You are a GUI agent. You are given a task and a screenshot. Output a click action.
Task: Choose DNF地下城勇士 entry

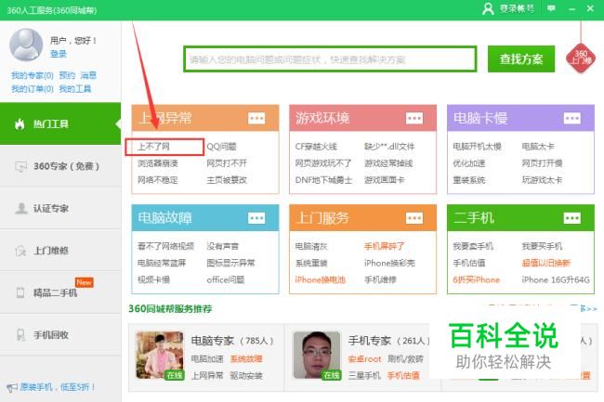tap(323, 180)
